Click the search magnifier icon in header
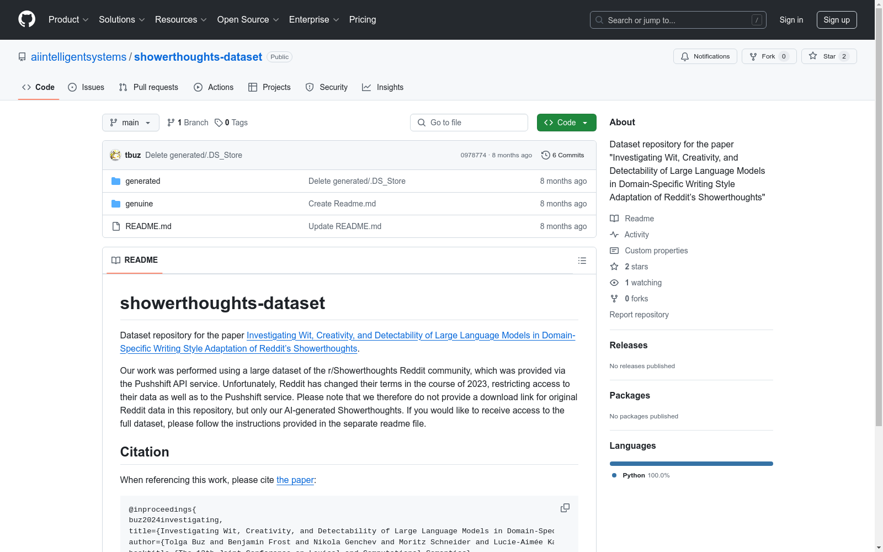This screenshot has height=552, width=883. tap(599, 20)
